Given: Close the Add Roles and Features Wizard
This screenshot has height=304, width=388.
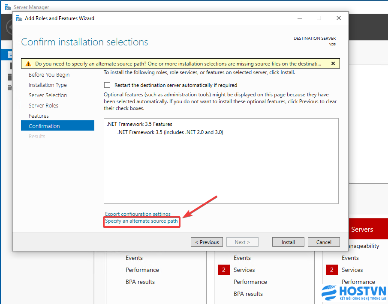Looking at the screenshot, I should pyautogui.click(x=339, y=18).
